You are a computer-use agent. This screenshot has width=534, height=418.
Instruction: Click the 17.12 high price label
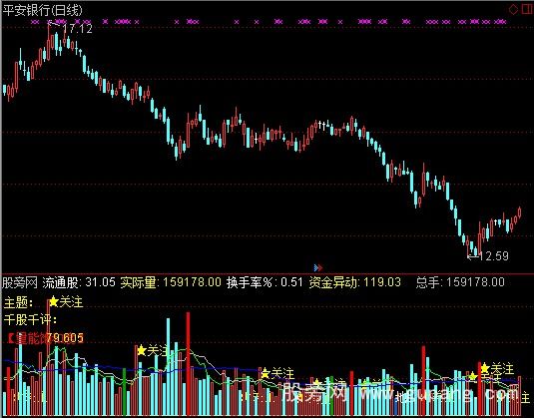coord(78,29)
